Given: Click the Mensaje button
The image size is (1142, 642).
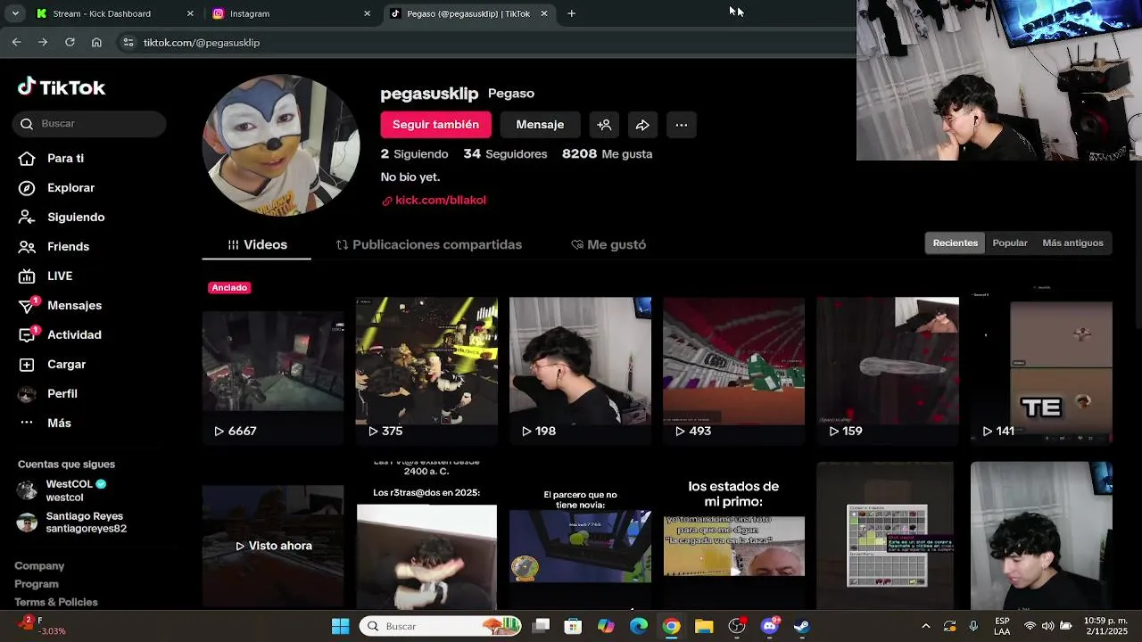Looking at the screenshot, I should [x=540, y=125].
